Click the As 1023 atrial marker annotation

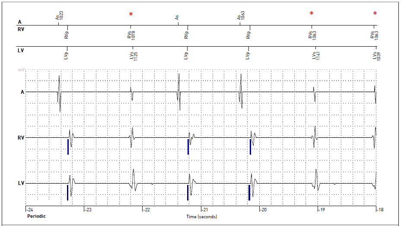coord(59,16)
